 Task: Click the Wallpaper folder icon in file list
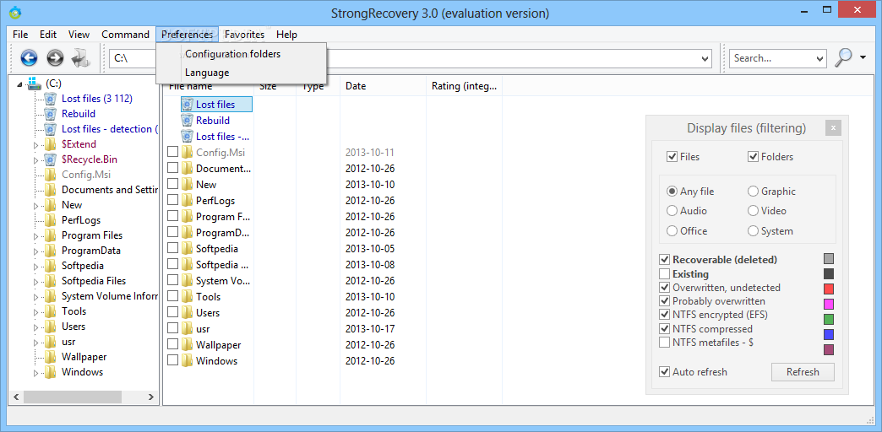pyautogui.click(x=188, y=345)
